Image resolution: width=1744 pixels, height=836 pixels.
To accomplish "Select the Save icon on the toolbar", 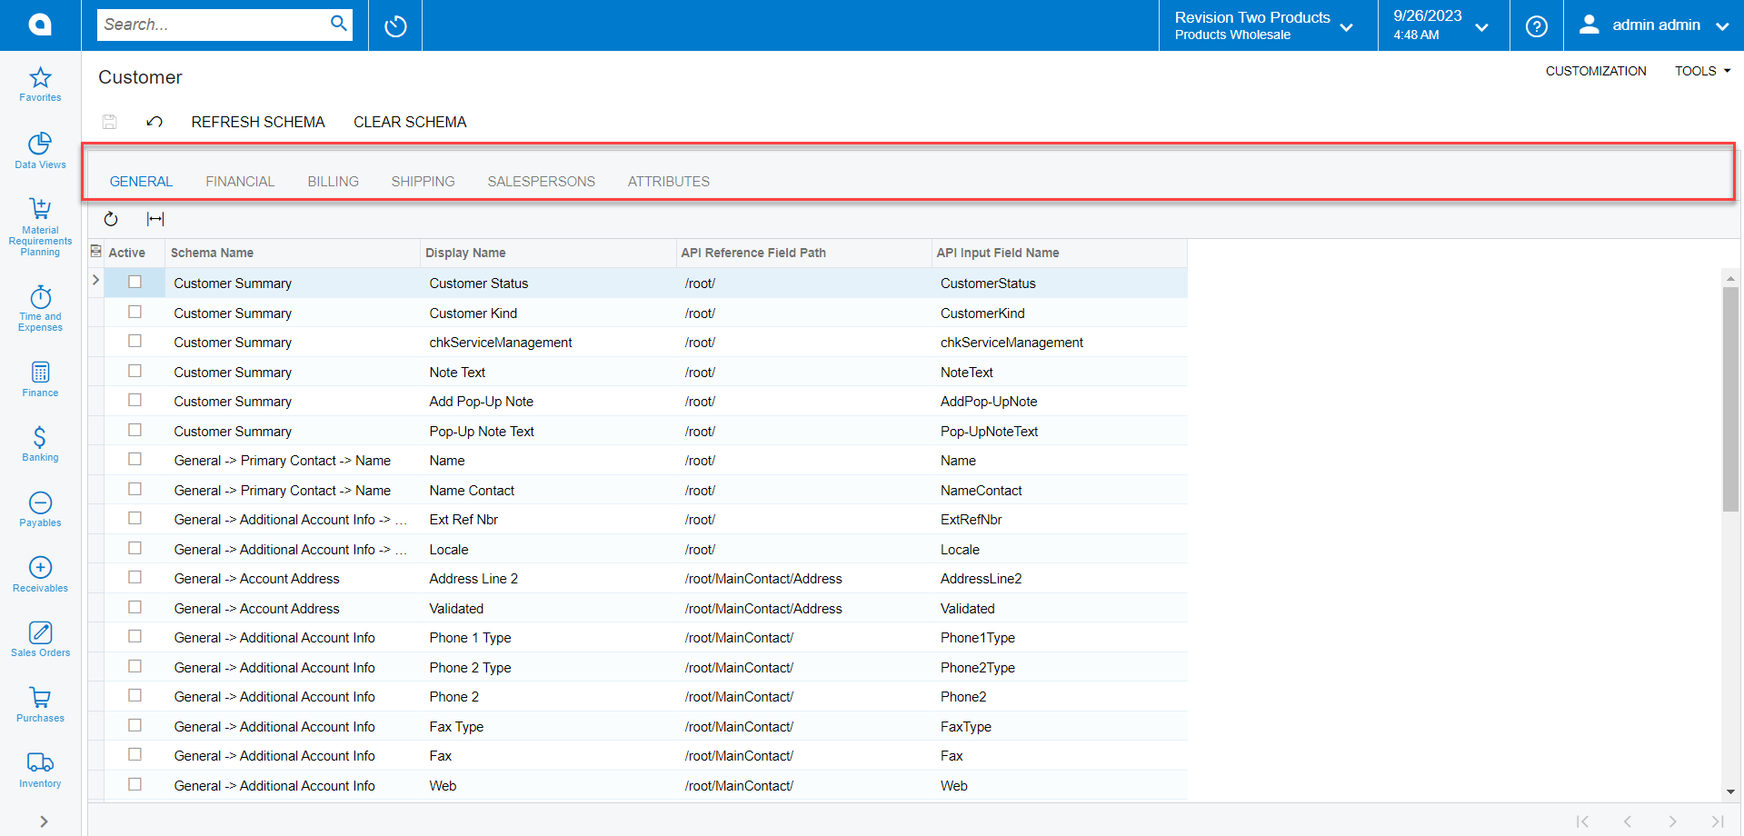I will point(109,121).
